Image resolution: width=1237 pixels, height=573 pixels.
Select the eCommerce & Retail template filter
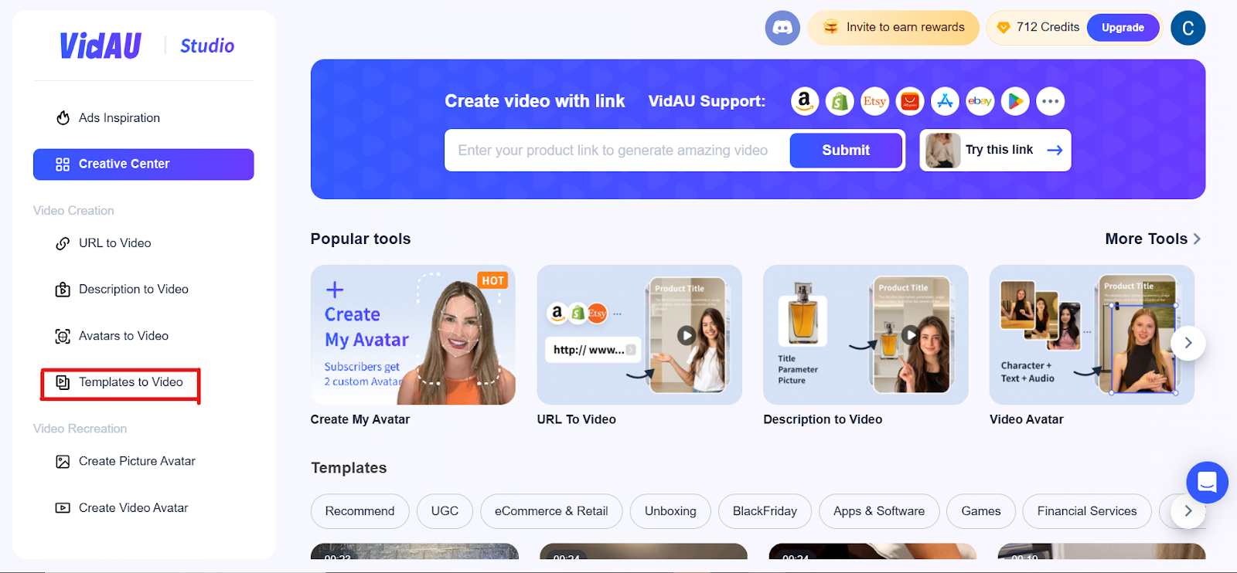point(551,511)
